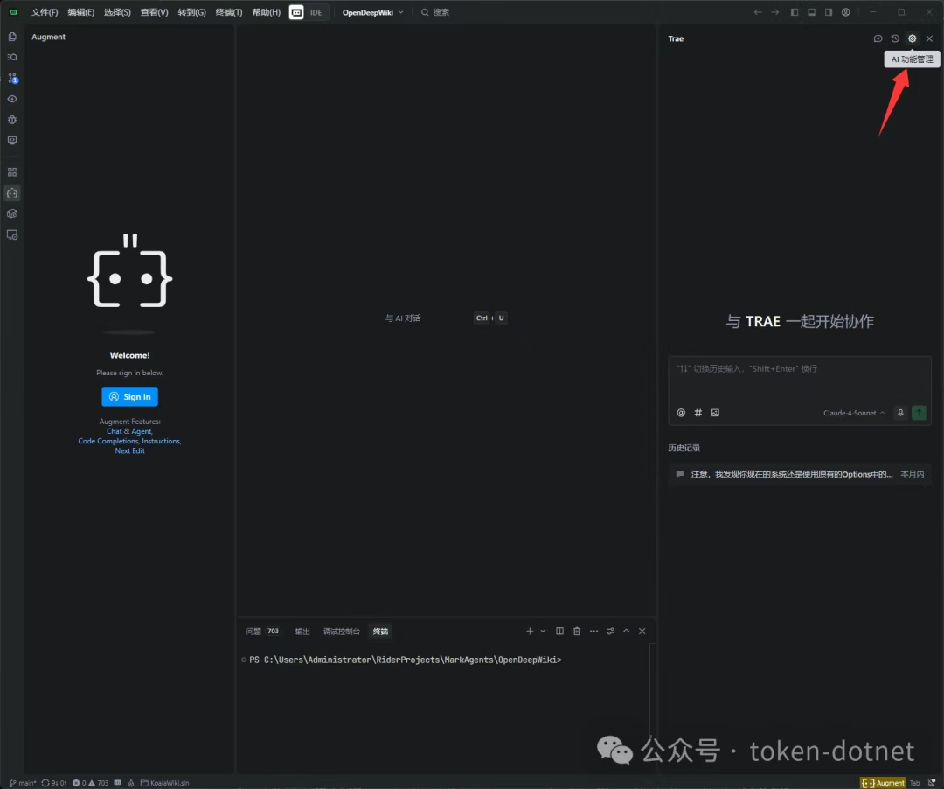
Task: Switch to the 输出 tab
Action: 302,632
